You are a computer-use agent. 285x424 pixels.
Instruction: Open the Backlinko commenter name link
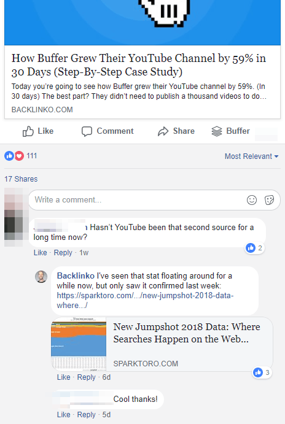(x=76, y=276)
